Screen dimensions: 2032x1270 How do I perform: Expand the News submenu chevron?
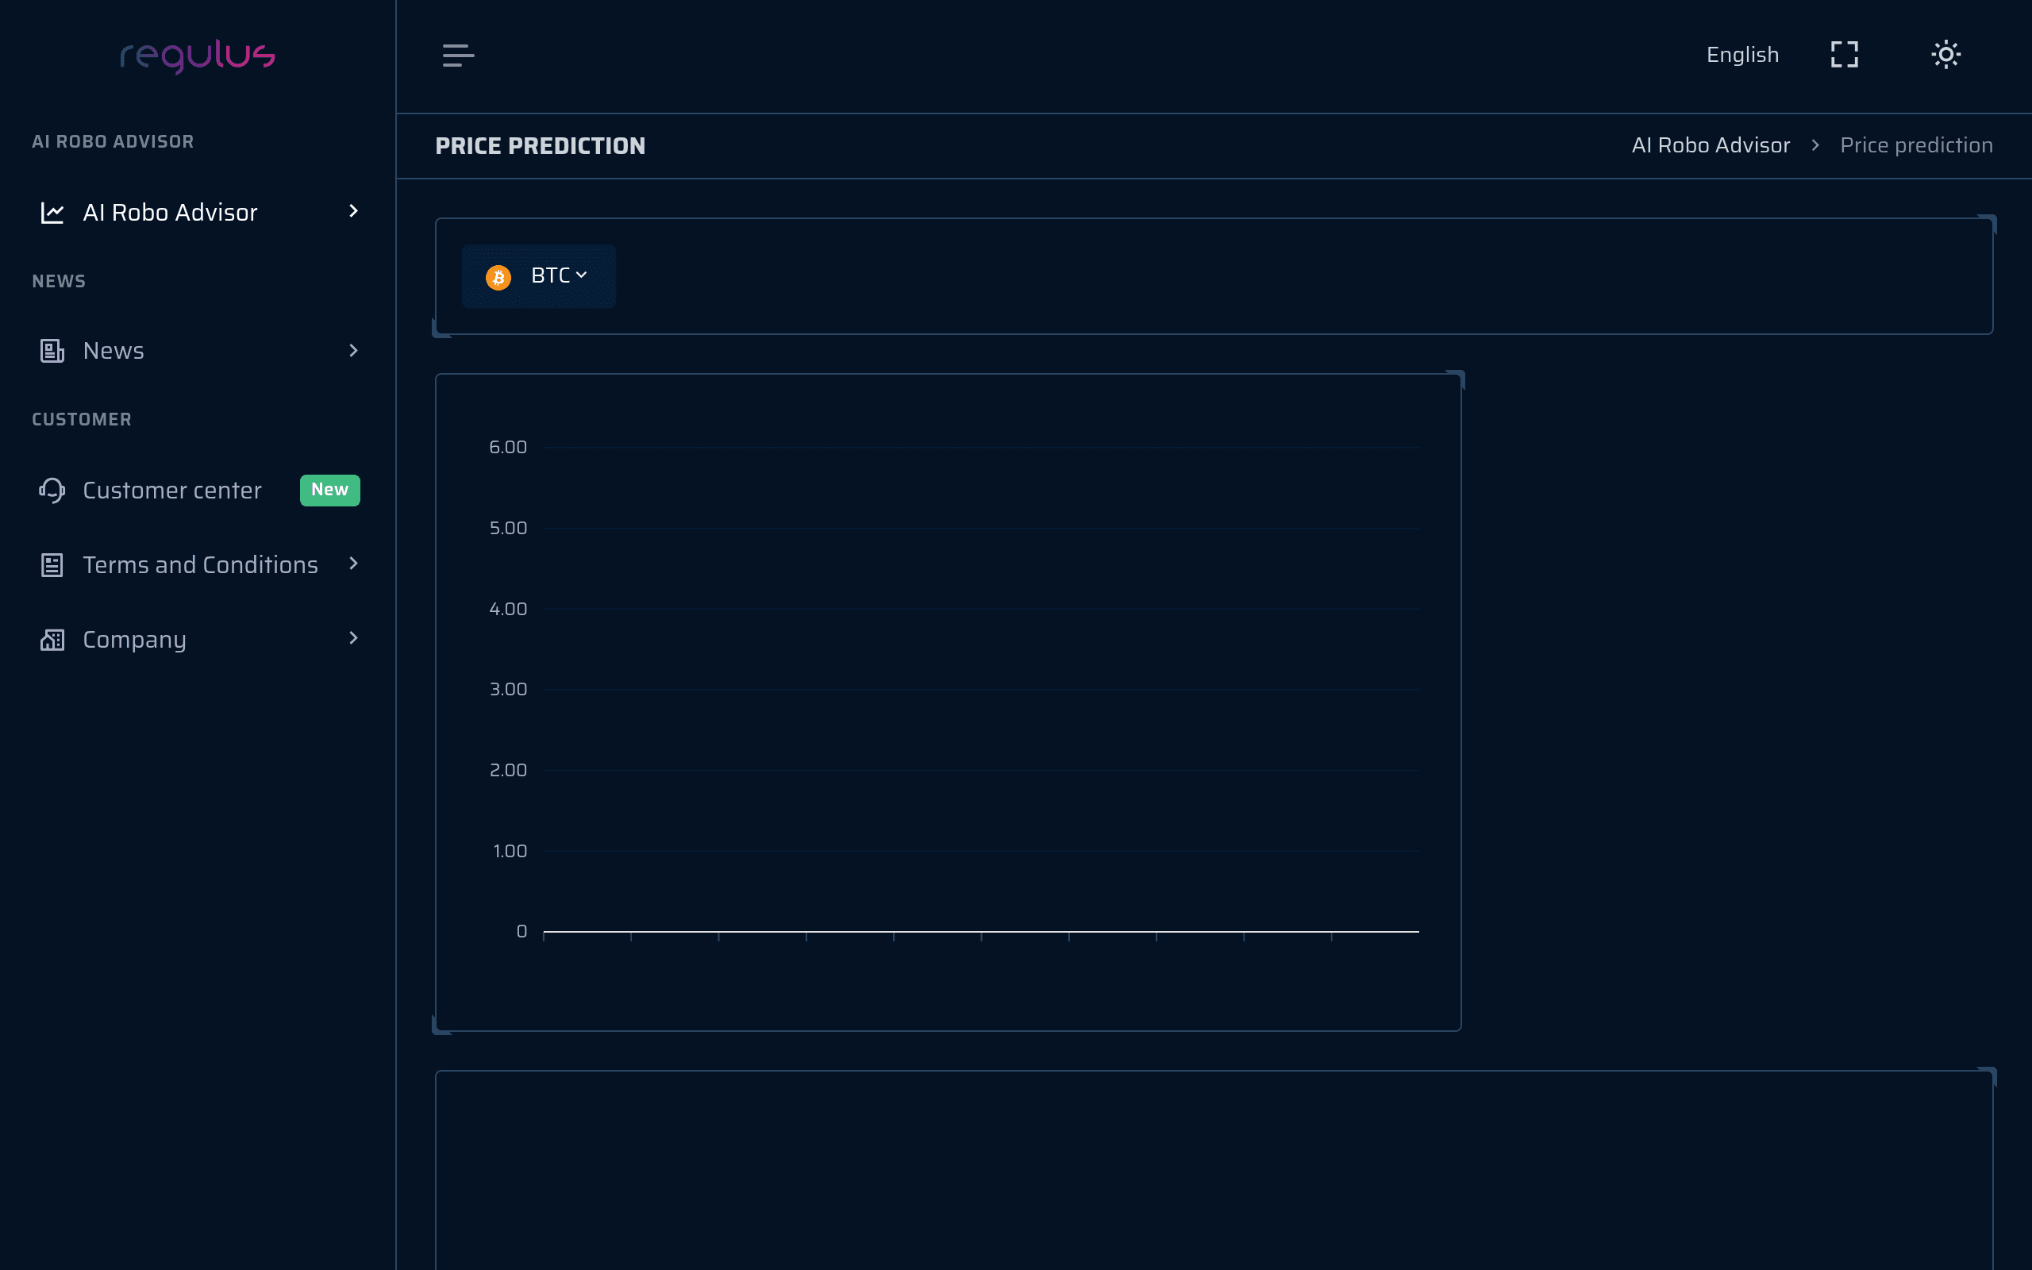[x=353, y=350]
